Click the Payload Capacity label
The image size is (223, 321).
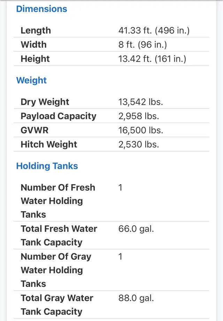pyautogui.click(x=59, y=116)
